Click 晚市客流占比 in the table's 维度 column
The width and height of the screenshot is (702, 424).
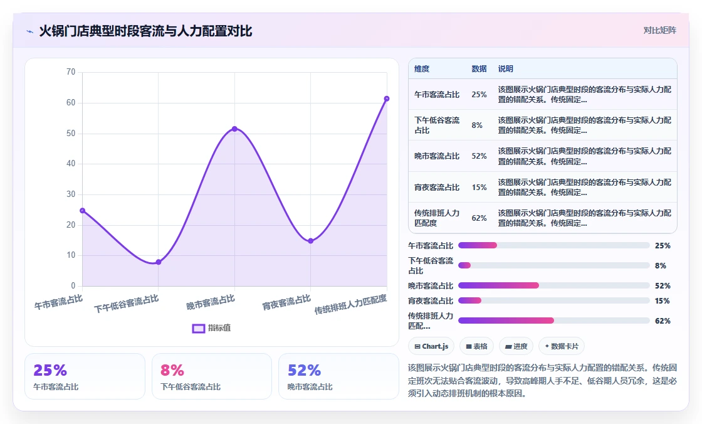(436, 156)
